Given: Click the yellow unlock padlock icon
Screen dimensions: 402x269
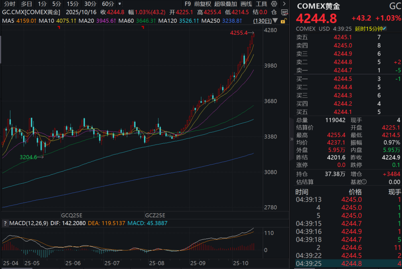Looking at the screenshot, I should click(x=283, y=20).
